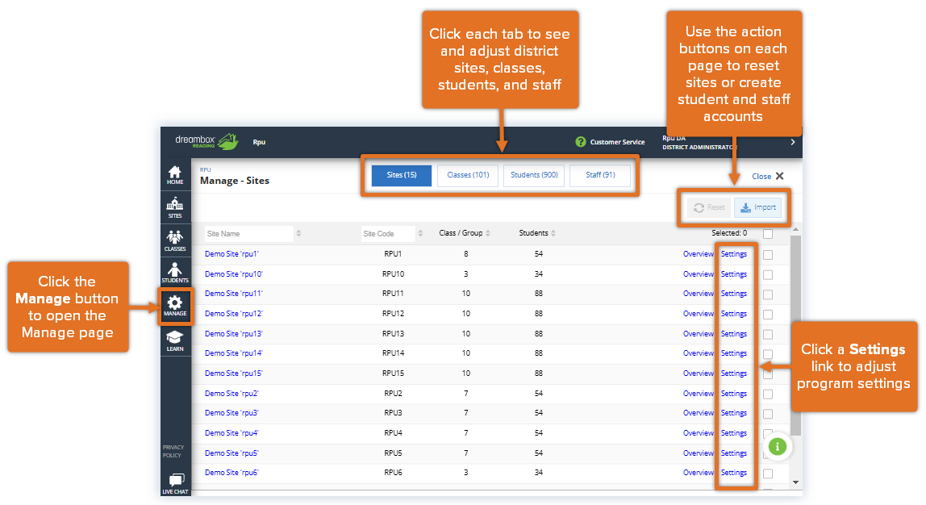
Task: Open the Classes sidebar icon
Action: tap(175, 241)
